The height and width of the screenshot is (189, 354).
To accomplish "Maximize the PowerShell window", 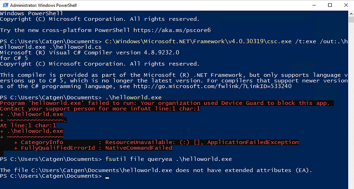I will pyautogui.click(x=330, y=5).
